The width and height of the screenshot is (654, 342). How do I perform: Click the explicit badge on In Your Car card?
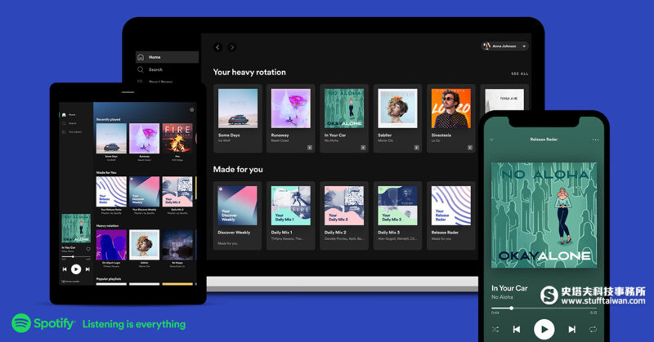363,148
